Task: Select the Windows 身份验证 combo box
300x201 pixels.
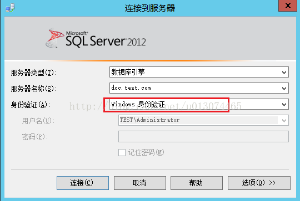Action: tap(199, 104)
